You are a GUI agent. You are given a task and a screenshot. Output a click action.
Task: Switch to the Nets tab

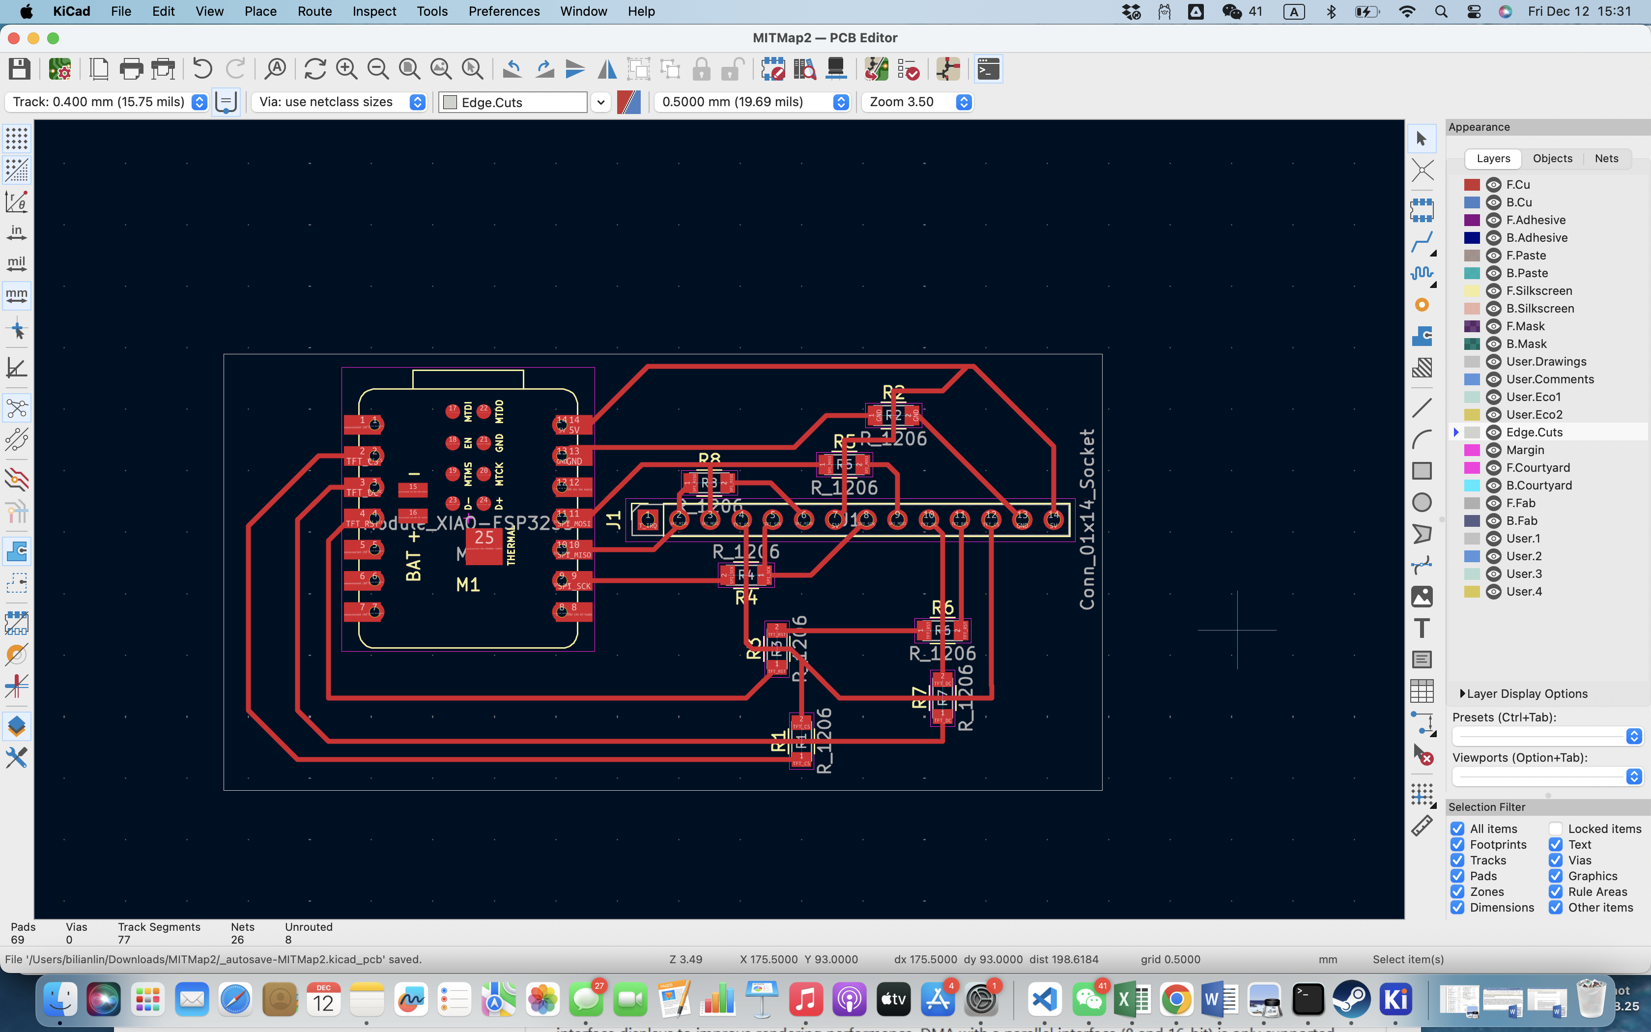point(1606,158)
